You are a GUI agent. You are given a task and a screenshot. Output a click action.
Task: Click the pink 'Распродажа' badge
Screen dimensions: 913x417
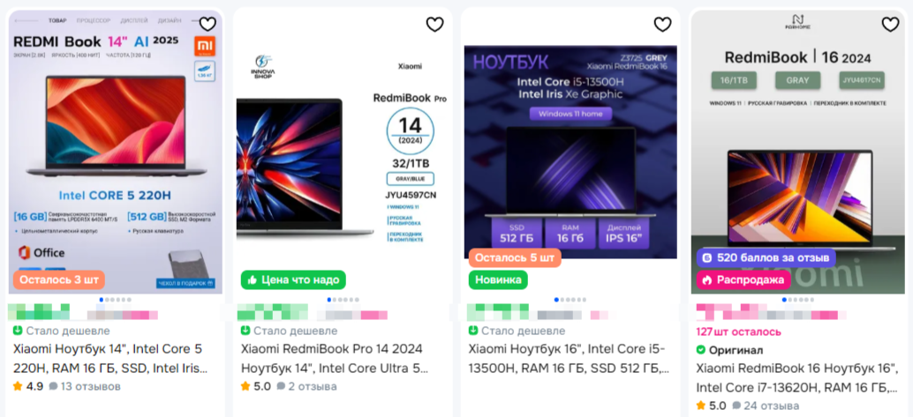pos(743,279)
